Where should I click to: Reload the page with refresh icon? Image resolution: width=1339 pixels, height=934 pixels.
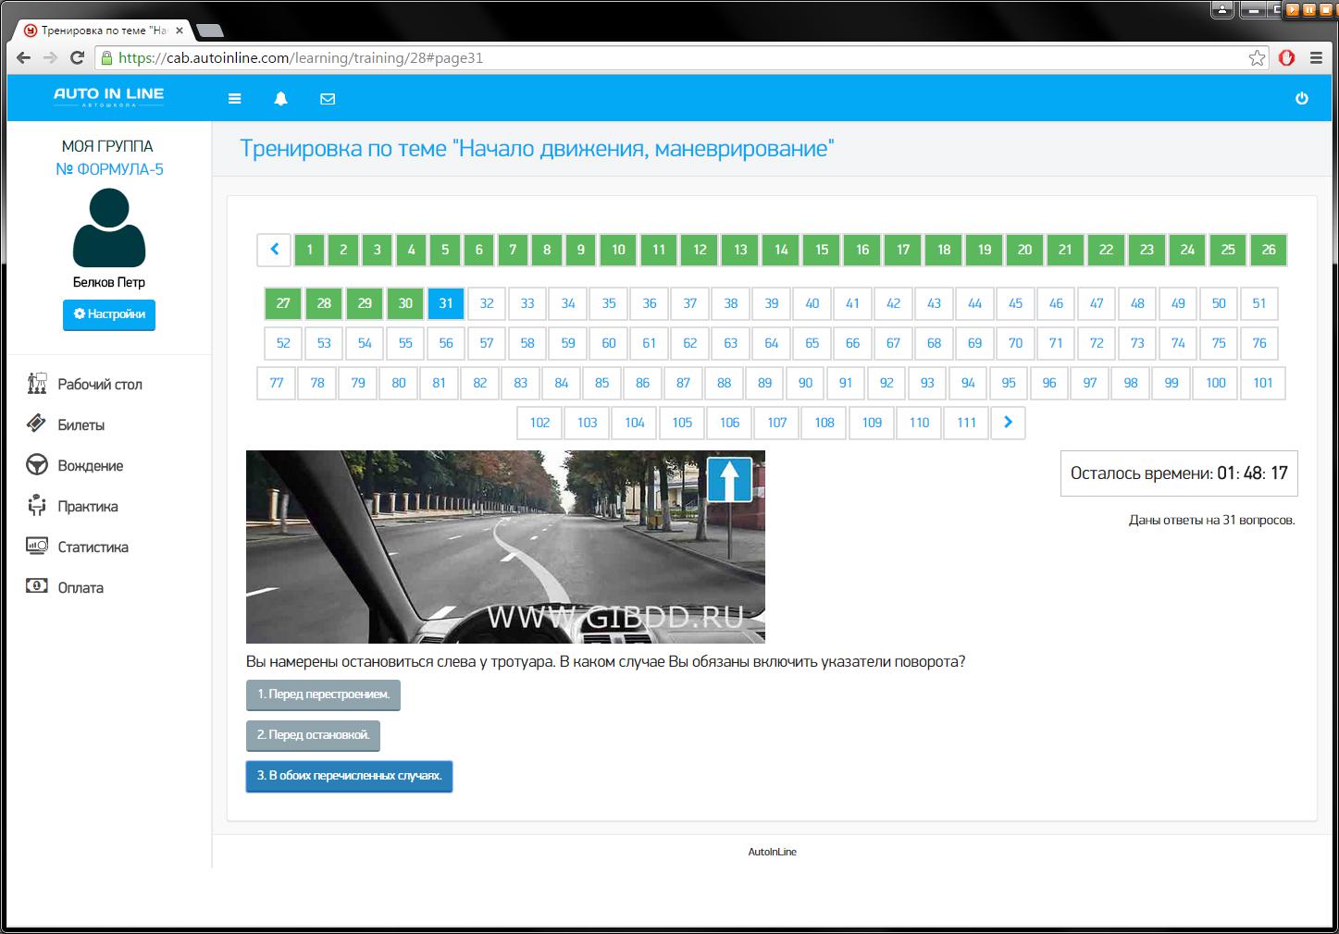point(78,57)
